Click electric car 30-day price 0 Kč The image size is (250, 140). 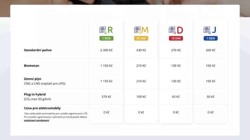(x=141, y=112)
